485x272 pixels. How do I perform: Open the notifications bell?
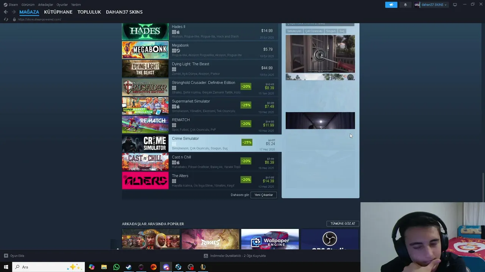pos(405,5)
